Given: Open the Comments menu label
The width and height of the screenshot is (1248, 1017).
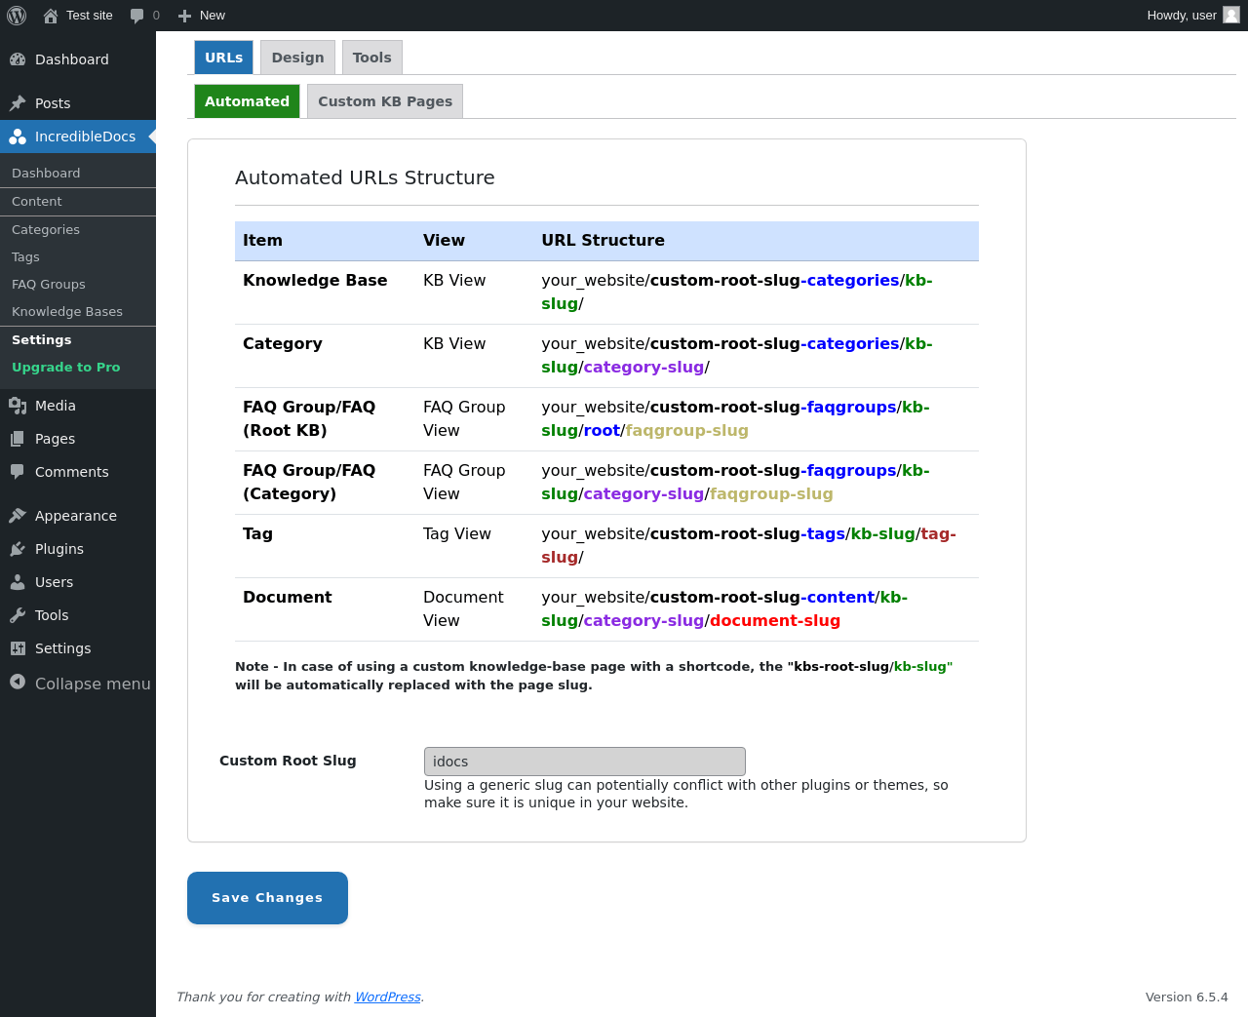Looking at the screenshot, I should coord(72,472).
